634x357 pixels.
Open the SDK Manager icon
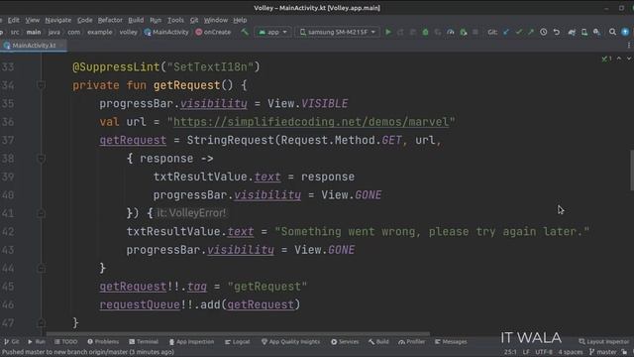tap(596, 32)
